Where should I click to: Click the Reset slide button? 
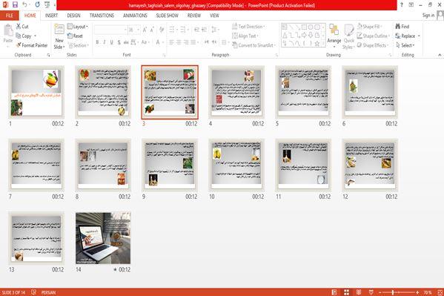75,36
